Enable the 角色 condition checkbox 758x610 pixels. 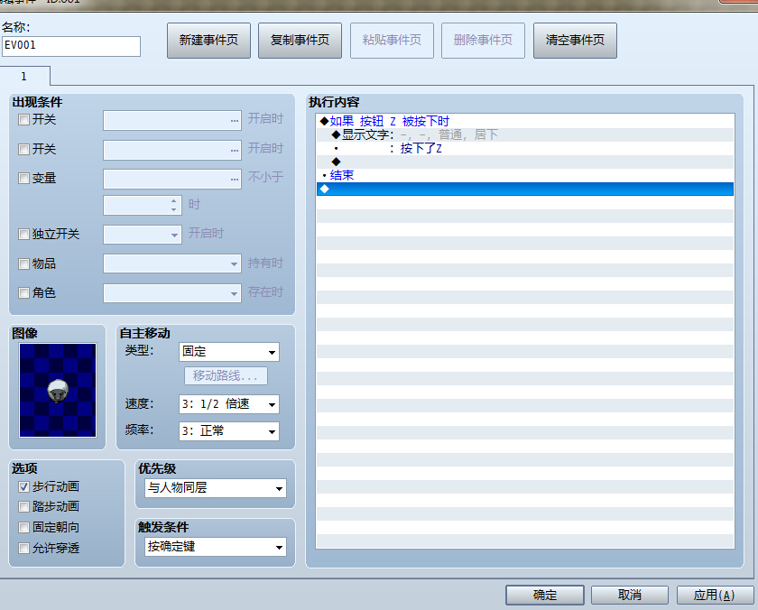click(x=23, y=293)
